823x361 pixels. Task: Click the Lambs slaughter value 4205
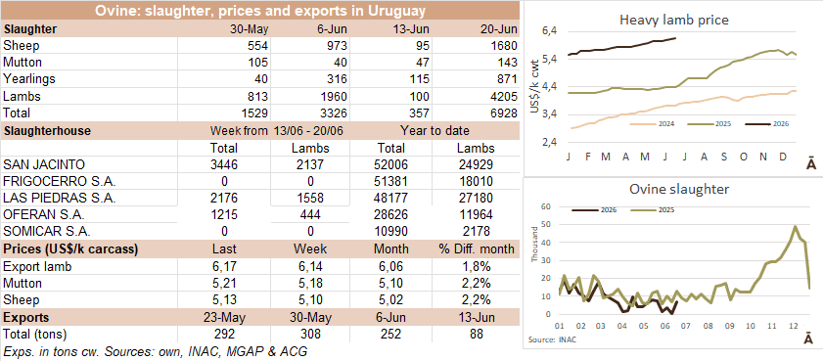[x=505, y=96]
